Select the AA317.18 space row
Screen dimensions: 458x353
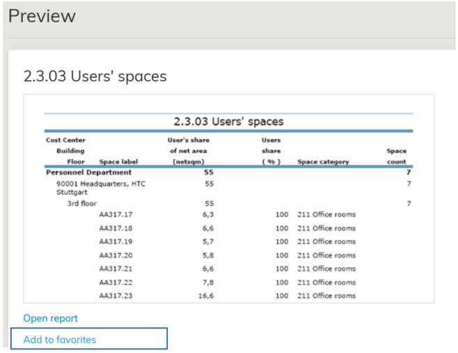point(116,228)
